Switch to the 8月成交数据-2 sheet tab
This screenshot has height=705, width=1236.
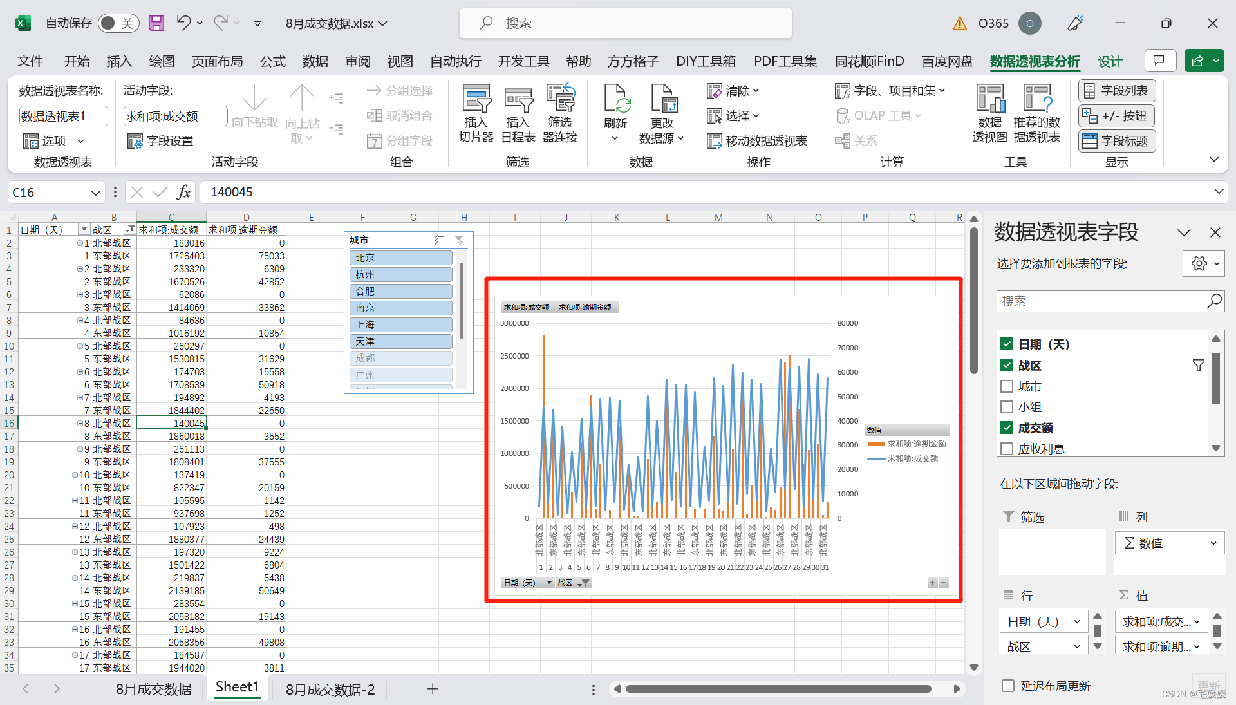tap(330, 689)
